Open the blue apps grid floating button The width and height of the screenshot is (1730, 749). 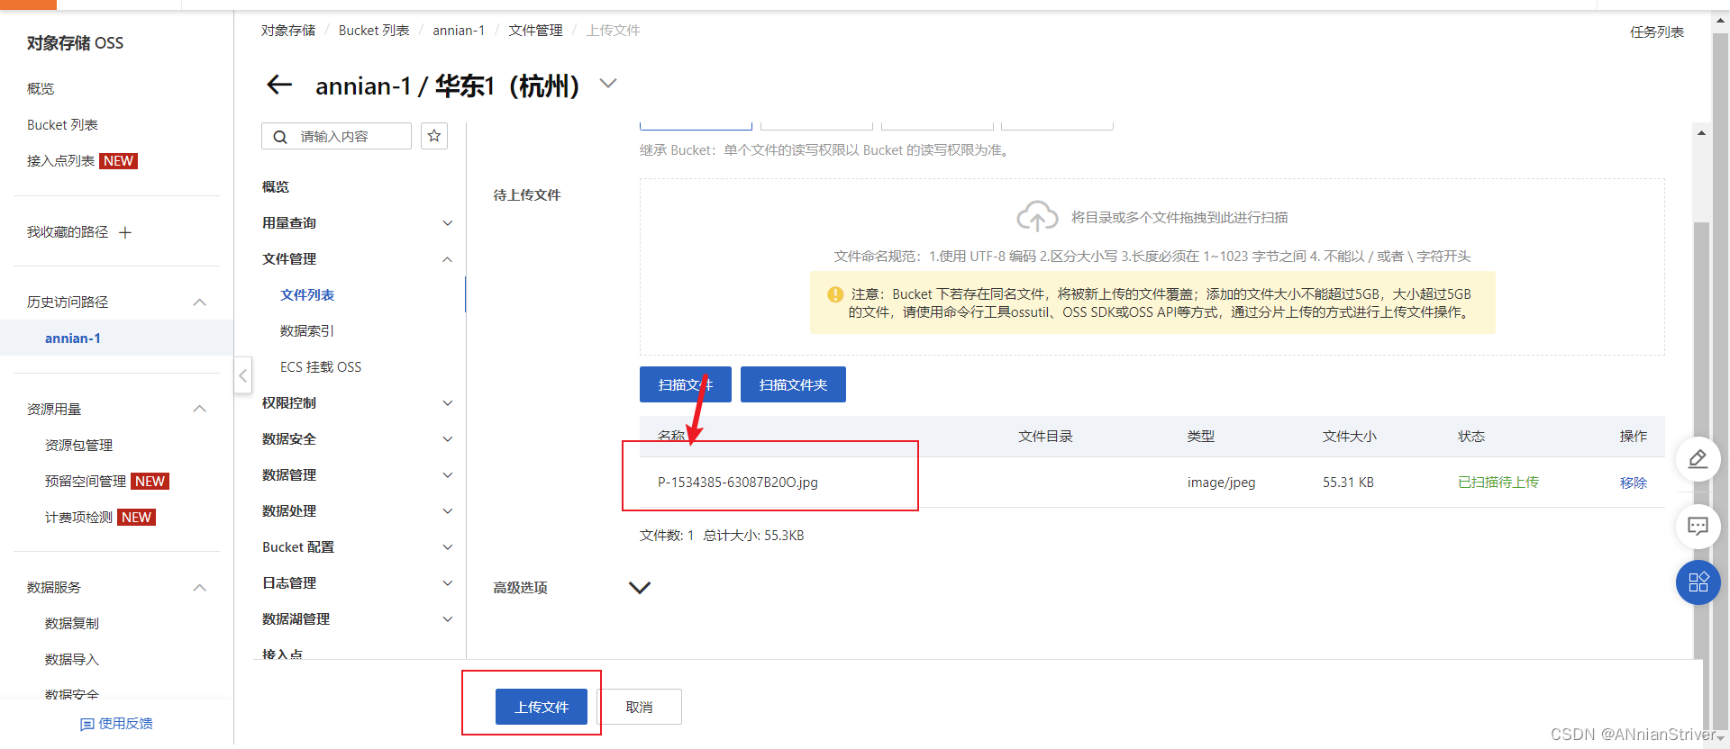coord(1698,582)
